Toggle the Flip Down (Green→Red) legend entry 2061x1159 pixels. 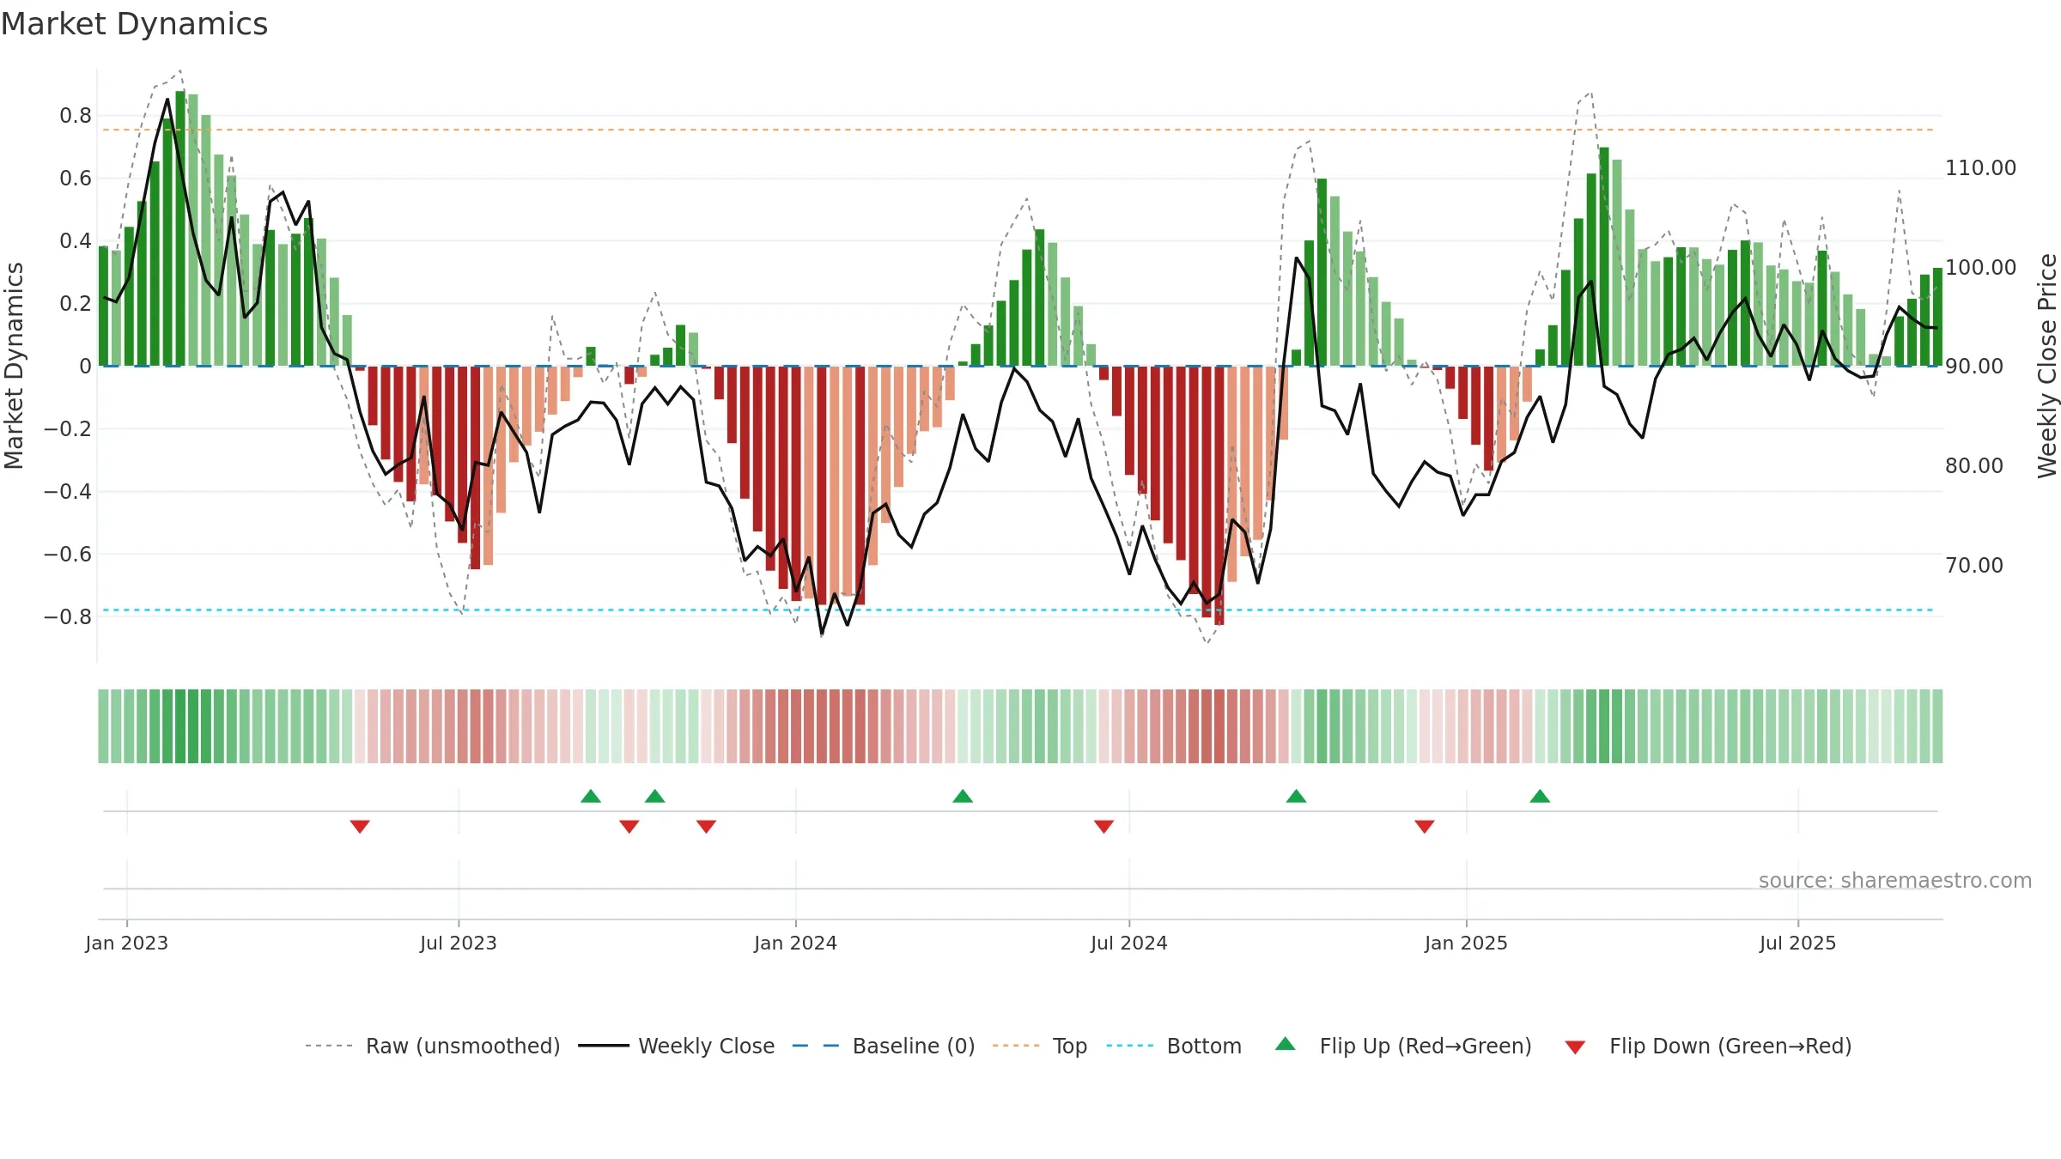pyautogui.click(x=1708, y=1047)
